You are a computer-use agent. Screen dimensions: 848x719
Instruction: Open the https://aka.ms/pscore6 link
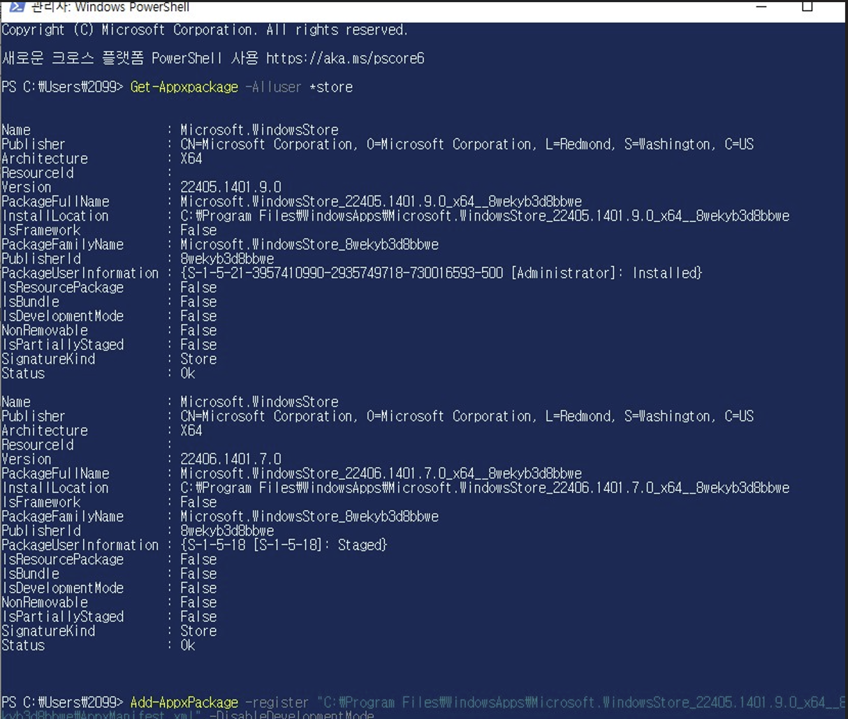pyautogui.click(x=345, y=59)
